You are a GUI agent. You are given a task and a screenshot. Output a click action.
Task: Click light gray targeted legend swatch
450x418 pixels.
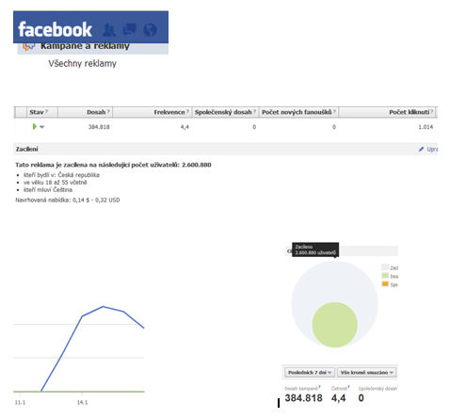click(385, 267)
